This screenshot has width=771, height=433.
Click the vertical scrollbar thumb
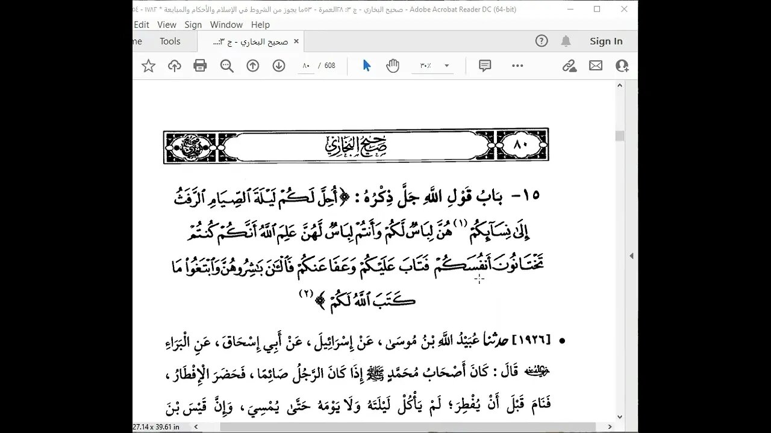tap(619, 136)
